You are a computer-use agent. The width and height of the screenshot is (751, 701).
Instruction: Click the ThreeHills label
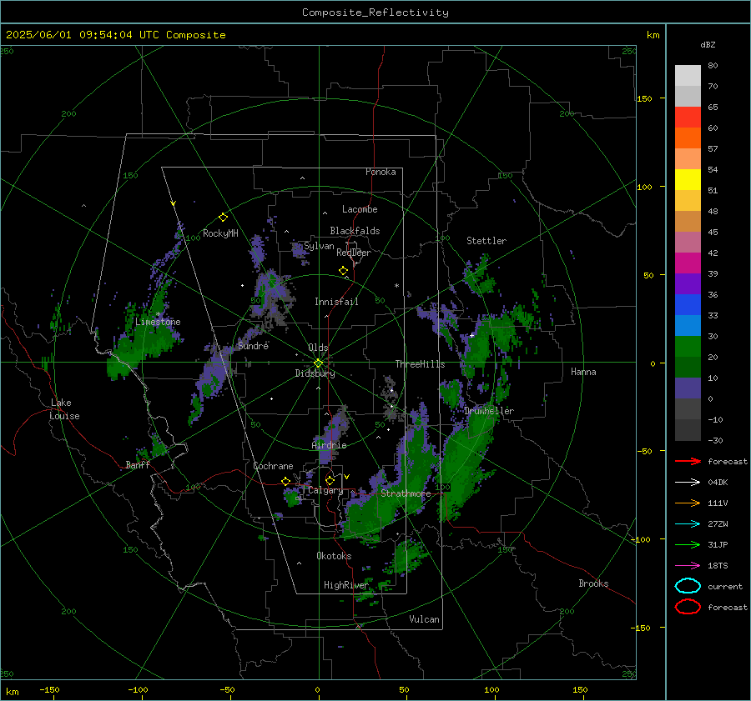[x=420, y=364]
